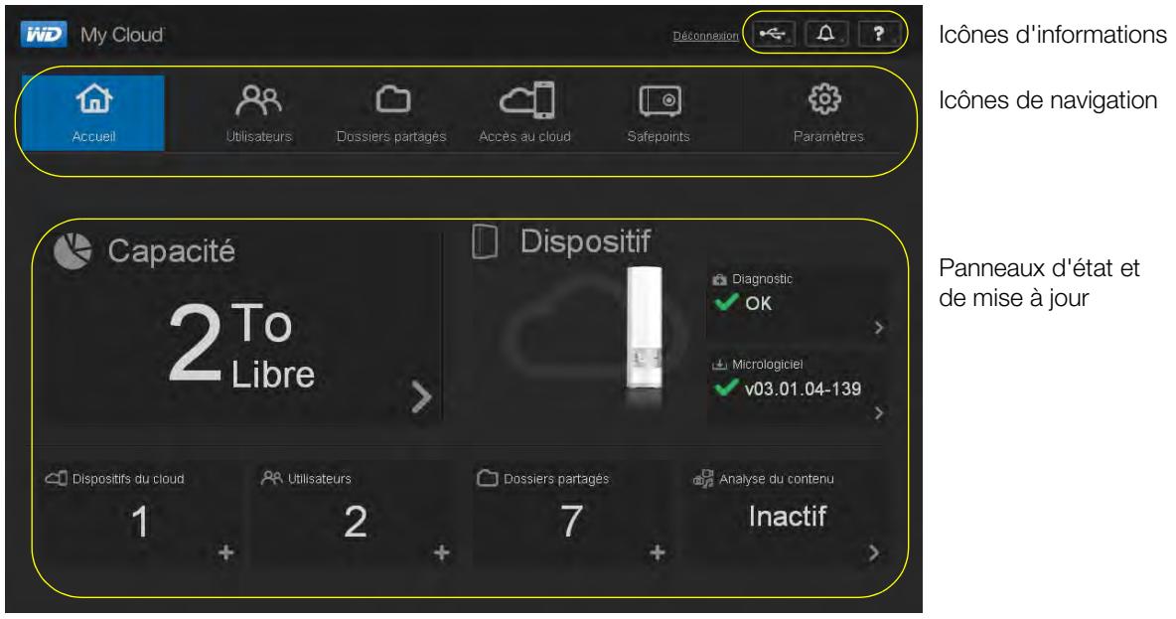Click the Dispositif device icon
This screenshot has width=1176, height=619.
click(x=485, y=242)
